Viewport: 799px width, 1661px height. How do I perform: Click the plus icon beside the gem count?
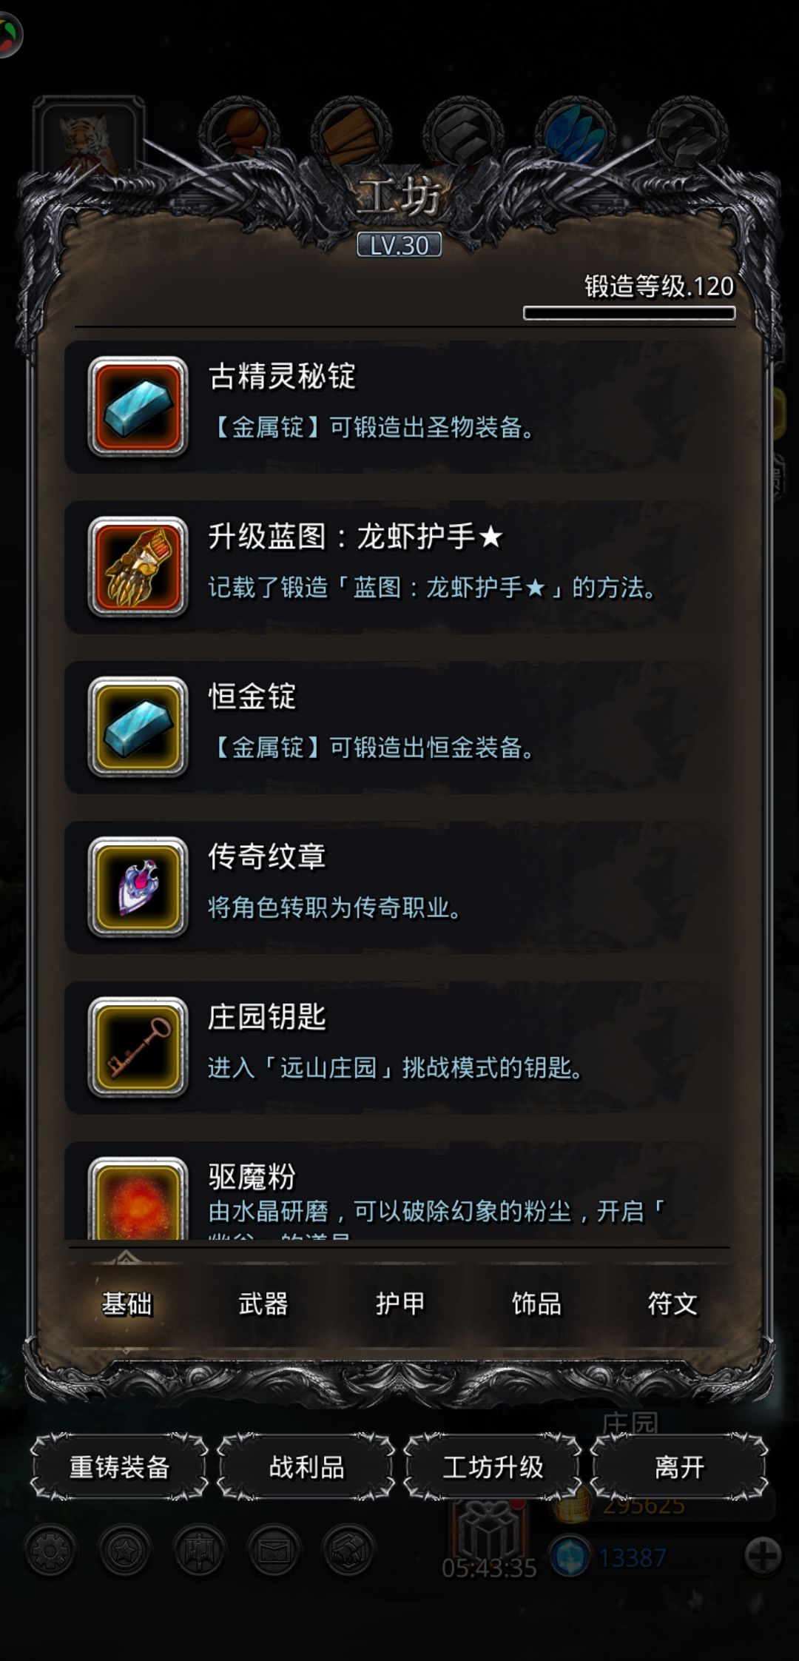click(x=763, y=1555)
